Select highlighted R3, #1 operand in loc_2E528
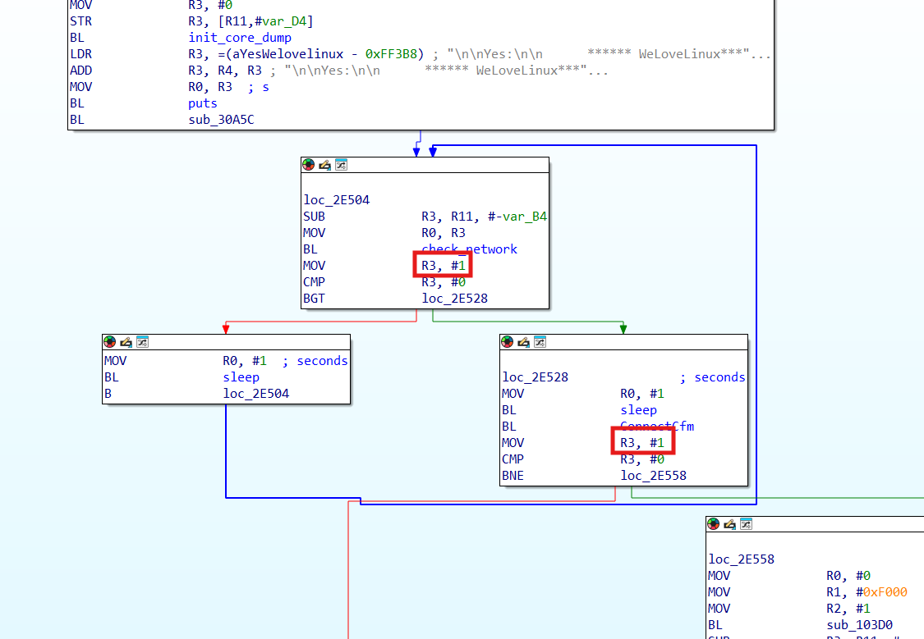 [x=642, y=442]
